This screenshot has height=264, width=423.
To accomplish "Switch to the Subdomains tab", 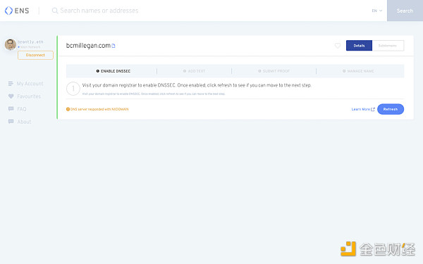I will (388, 46).
